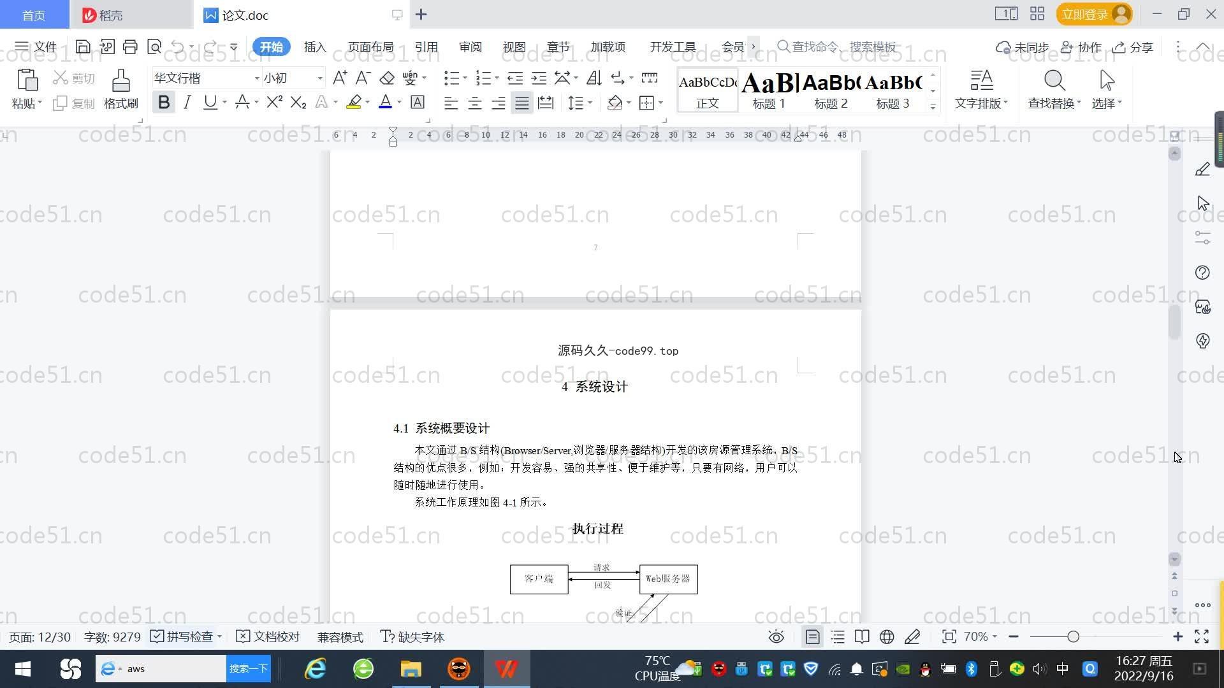
Task: Open the 引用 ribbon tab
Action: (426, 47)
